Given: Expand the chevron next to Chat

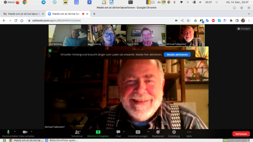Looking at the screenshot, I should pyautogui.click(x=124, y=132).
